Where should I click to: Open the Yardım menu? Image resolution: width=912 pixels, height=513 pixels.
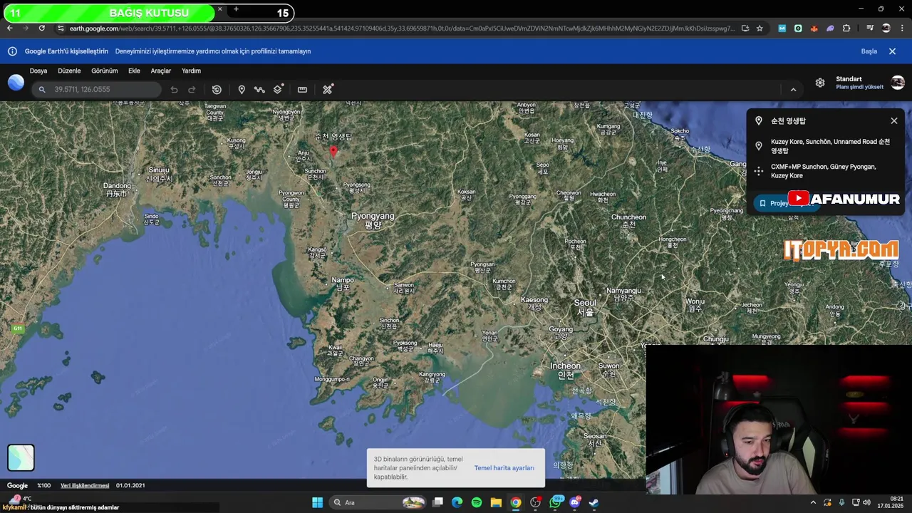coord(191,71)
